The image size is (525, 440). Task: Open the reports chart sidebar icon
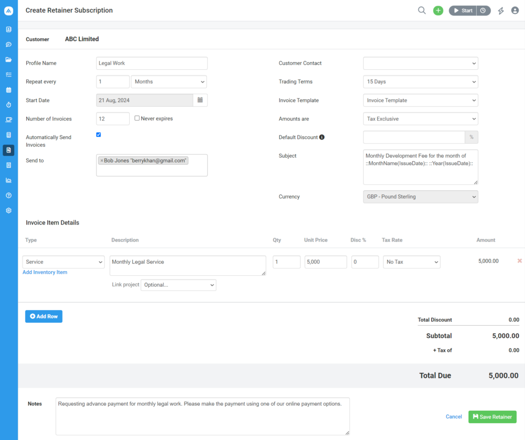tap(9, 180)
